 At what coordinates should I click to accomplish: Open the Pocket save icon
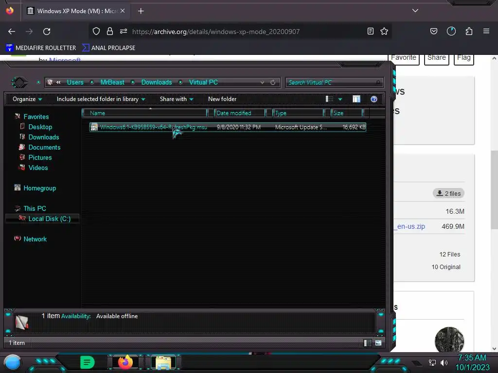click(433, 31)
